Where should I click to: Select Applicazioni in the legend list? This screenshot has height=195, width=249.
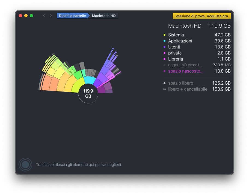[x=197, y=41]
